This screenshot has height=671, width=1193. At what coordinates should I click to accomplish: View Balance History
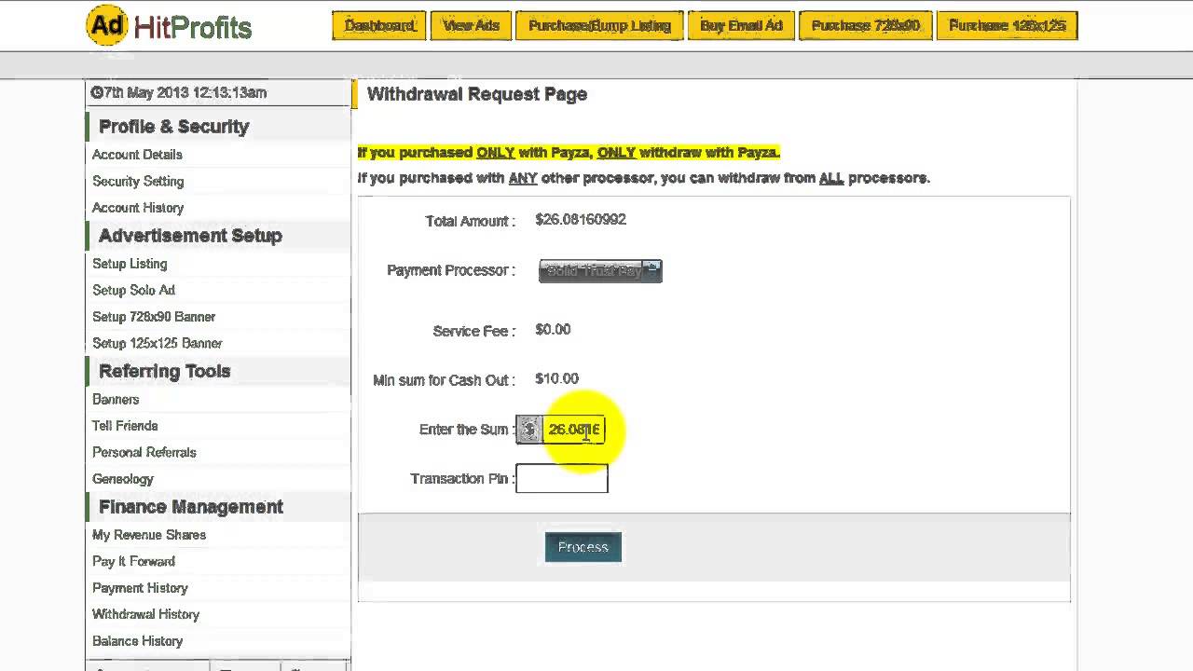[x=137, y=641]
